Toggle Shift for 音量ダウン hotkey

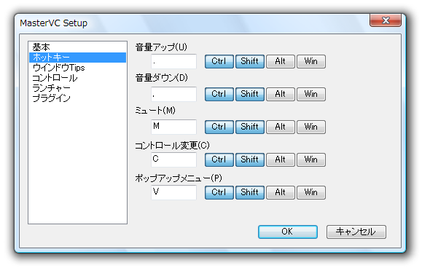point(250,94)
